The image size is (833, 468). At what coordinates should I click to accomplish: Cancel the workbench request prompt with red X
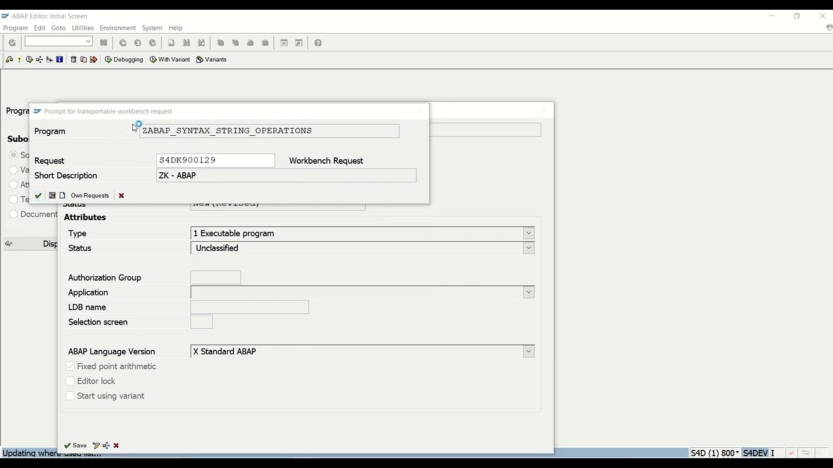[121, 196]
